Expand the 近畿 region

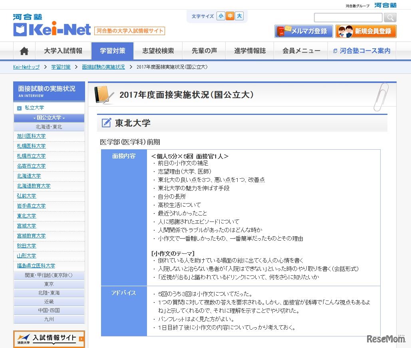click(x=49, y=302)
